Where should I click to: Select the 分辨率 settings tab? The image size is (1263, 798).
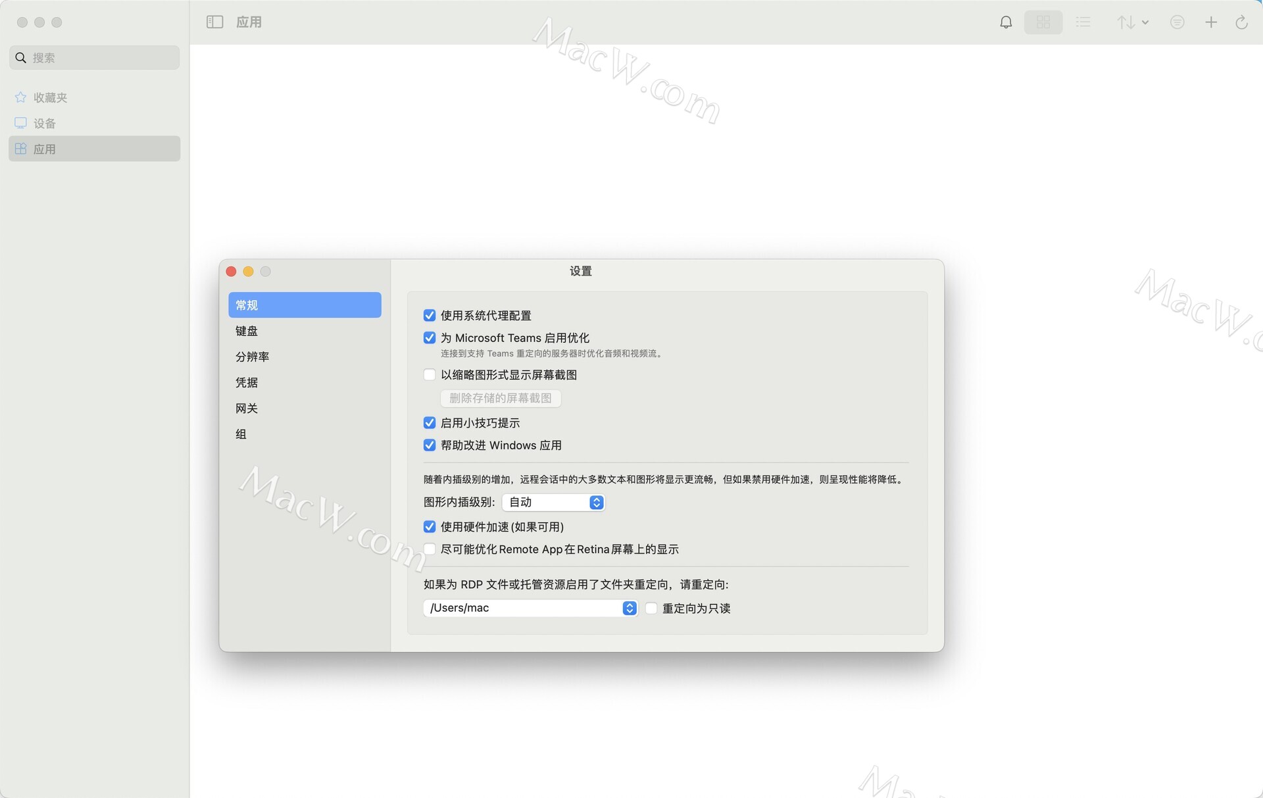tap(305, 357)
